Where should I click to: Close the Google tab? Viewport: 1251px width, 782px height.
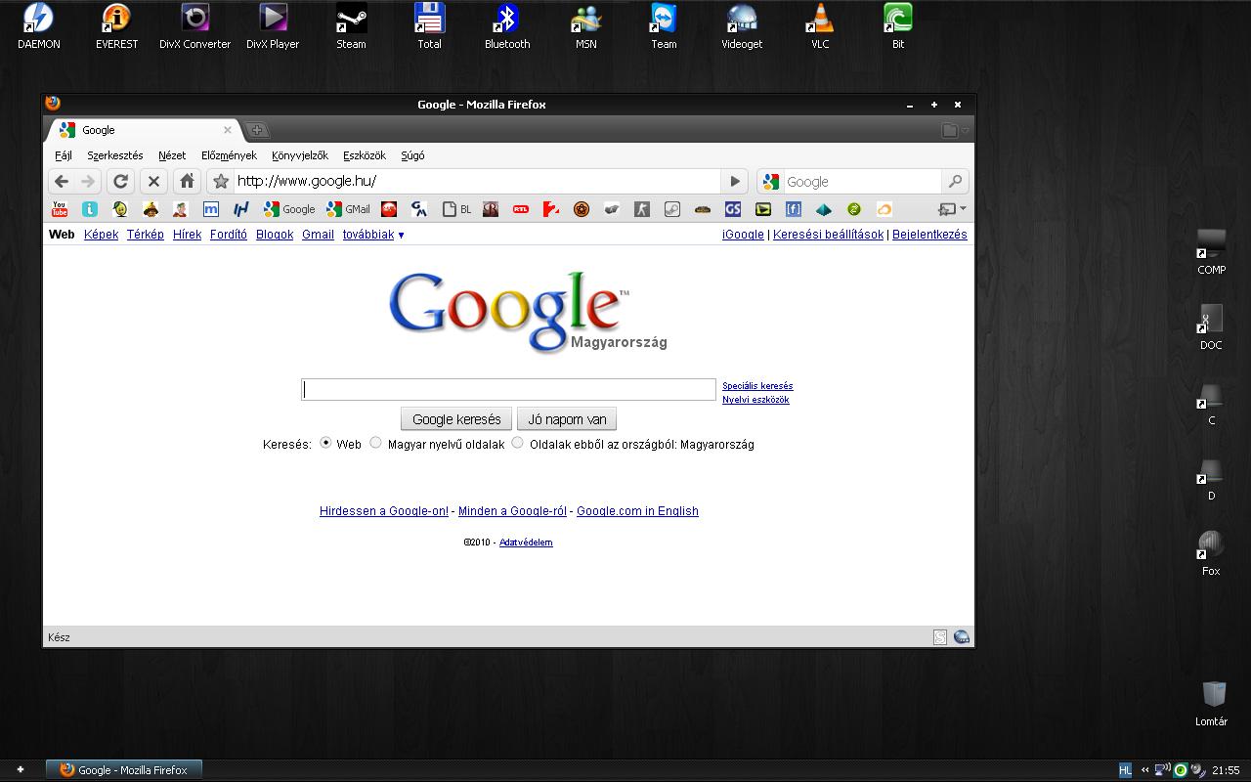coord(228,130)
